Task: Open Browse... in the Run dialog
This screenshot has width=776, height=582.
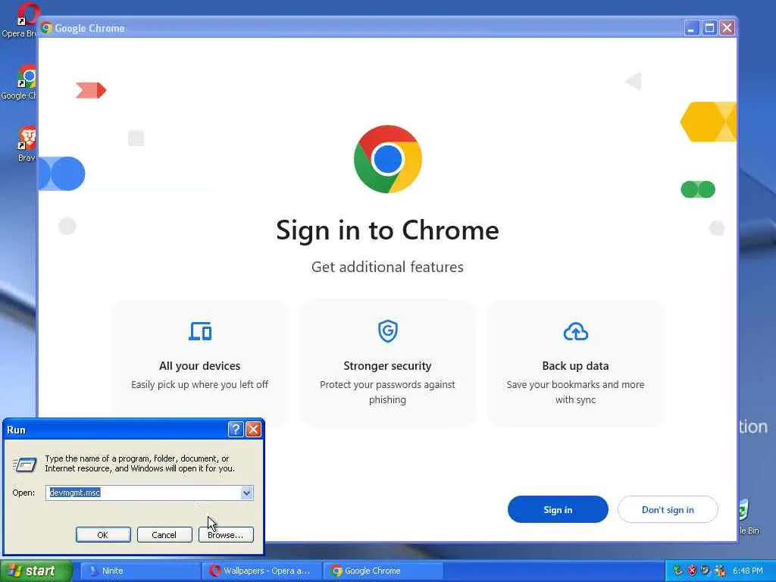Action: (226, 534)
